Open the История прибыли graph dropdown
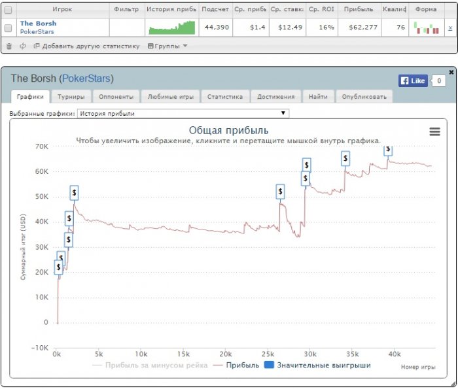 [183, 114]
